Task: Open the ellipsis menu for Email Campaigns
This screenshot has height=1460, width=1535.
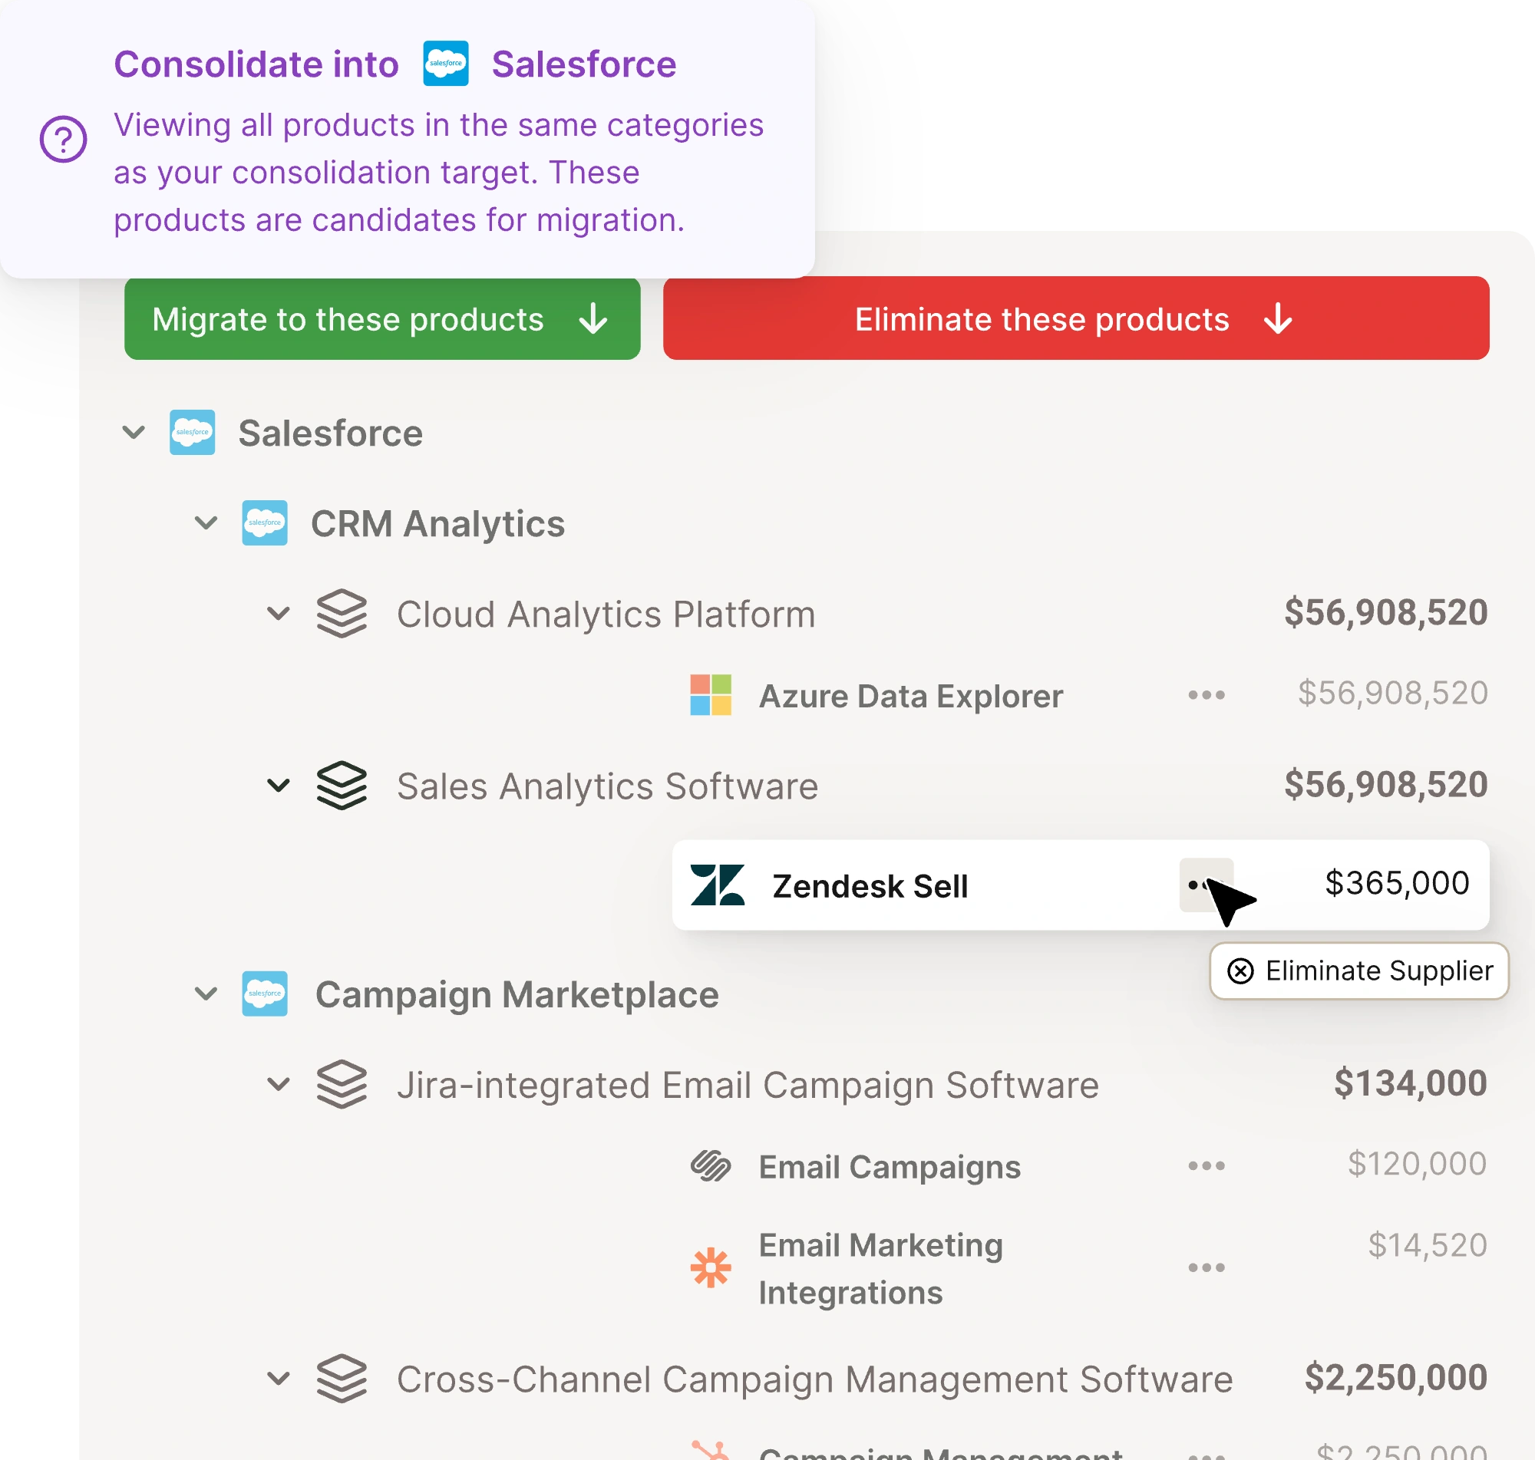Action: tap(1205, 1167)
